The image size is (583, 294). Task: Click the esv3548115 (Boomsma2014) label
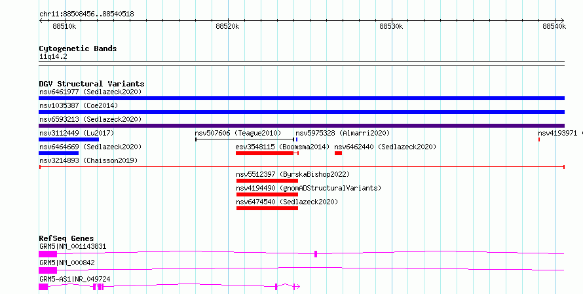(282, 147)
